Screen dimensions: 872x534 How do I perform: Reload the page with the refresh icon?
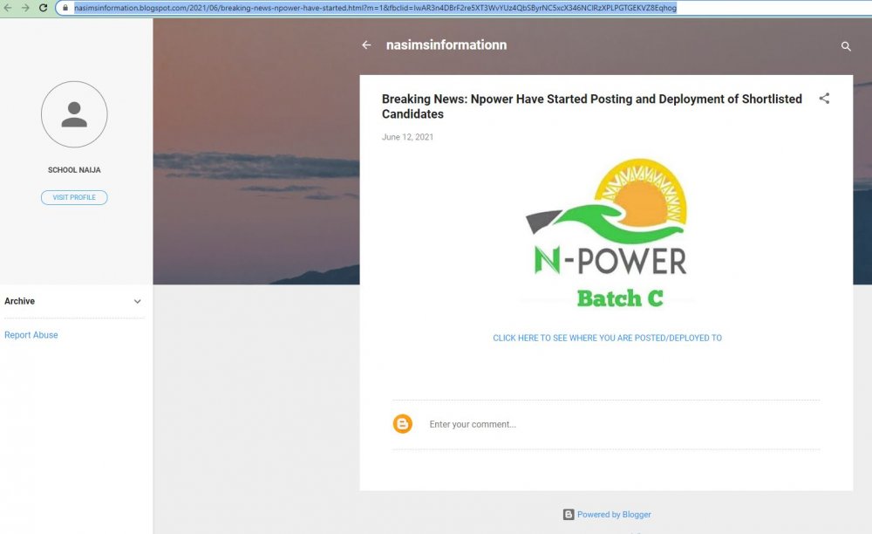coord(43,8)
